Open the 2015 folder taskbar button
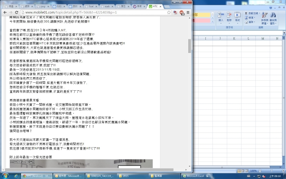 click(x=133, y=176)
